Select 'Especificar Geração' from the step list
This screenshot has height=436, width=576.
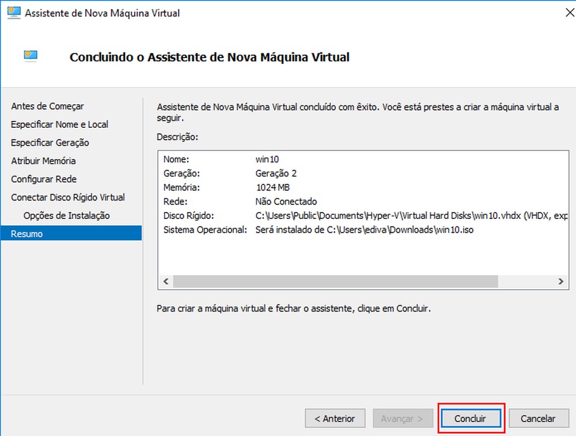click(x=51, y=142)
